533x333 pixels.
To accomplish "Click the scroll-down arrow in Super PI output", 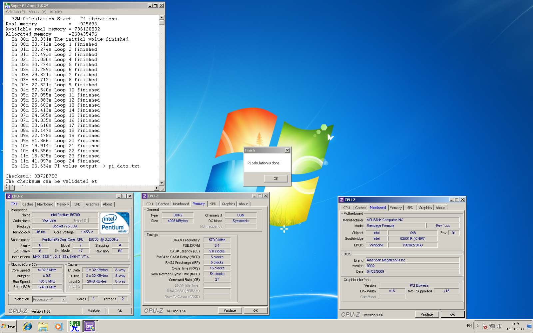I will coord(162,183).
